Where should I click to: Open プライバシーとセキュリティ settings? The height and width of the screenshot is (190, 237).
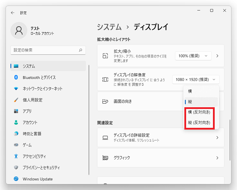click(48, 167)
